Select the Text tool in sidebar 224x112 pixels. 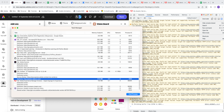coord(3,59)
